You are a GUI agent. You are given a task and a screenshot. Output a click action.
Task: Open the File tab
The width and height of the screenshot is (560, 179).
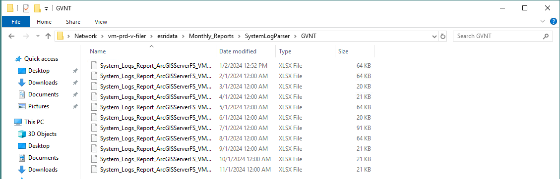click(16, 22)
